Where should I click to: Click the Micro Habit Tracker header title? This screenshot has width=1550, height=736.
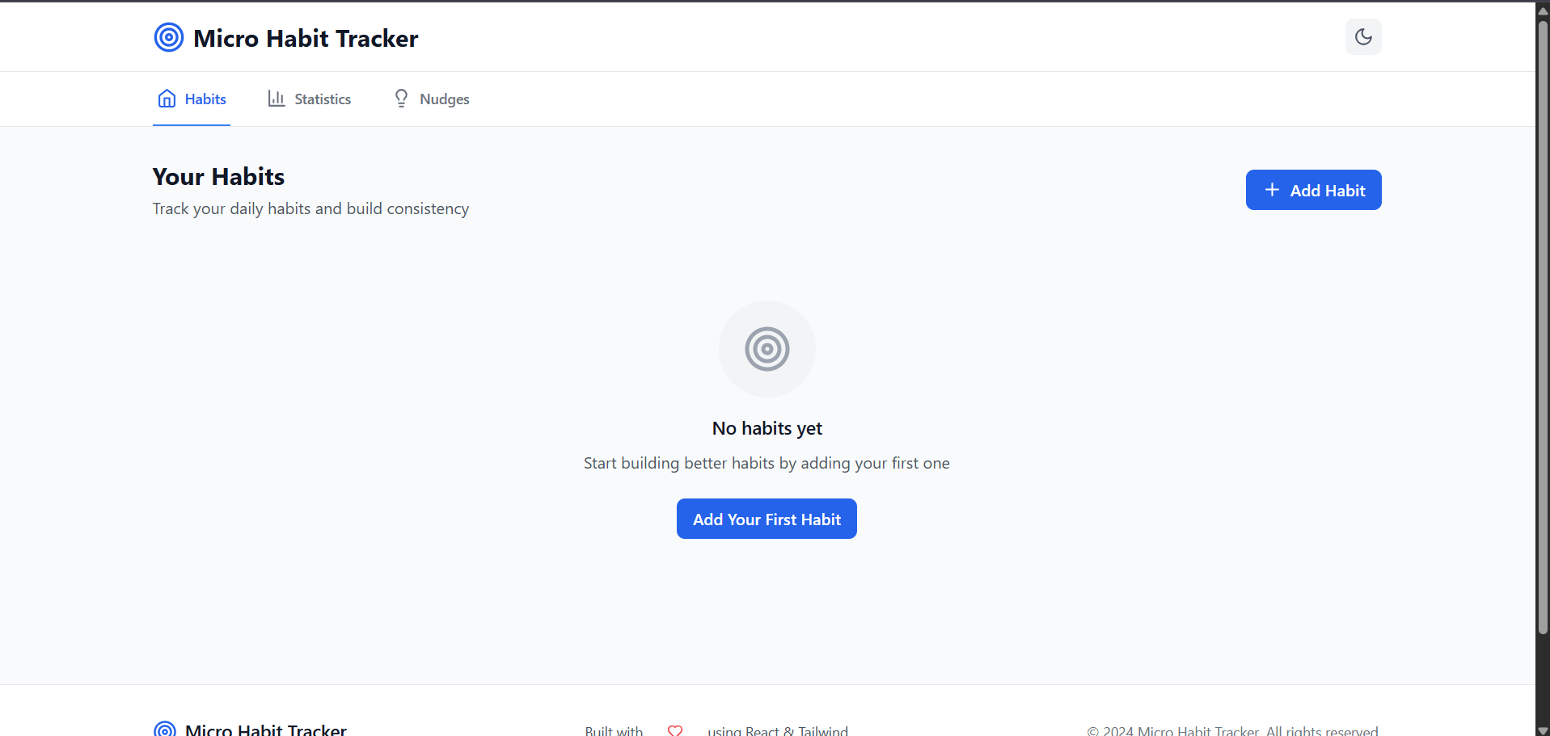(306, 38)
